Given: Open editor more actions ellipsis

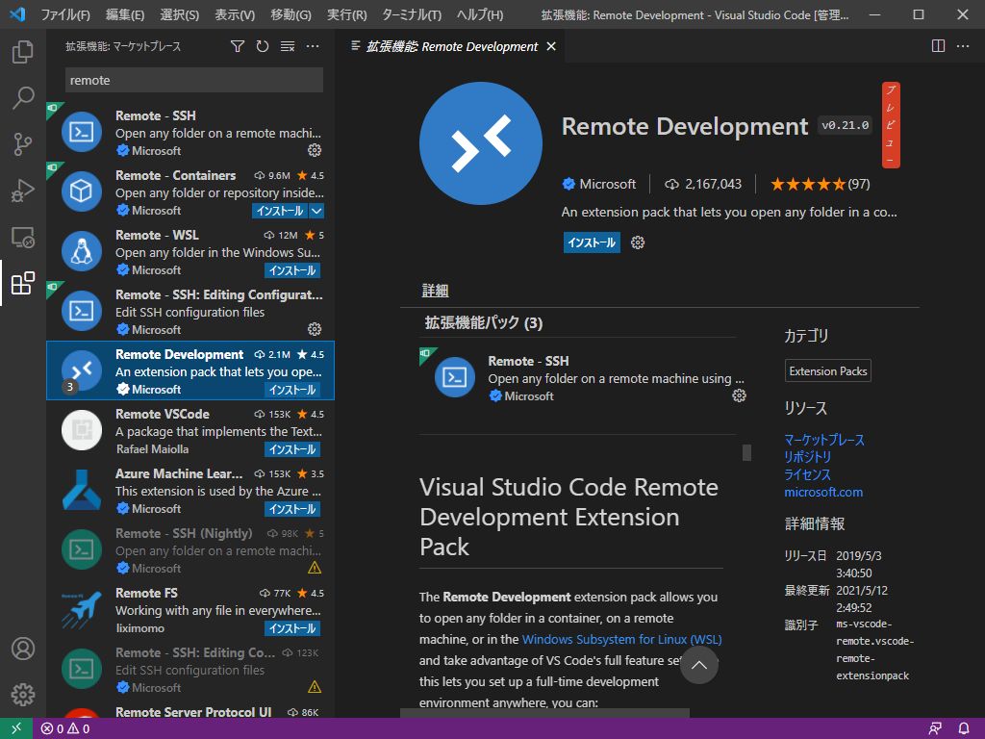Looking at the screenshot, I should click(963, 46).
